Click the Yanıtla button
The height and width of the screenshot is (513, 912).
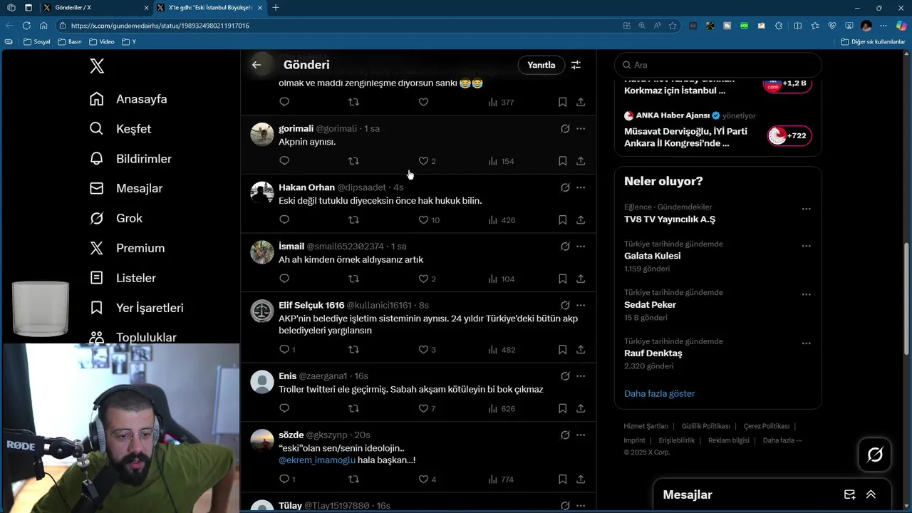click(x=541, y=65)
